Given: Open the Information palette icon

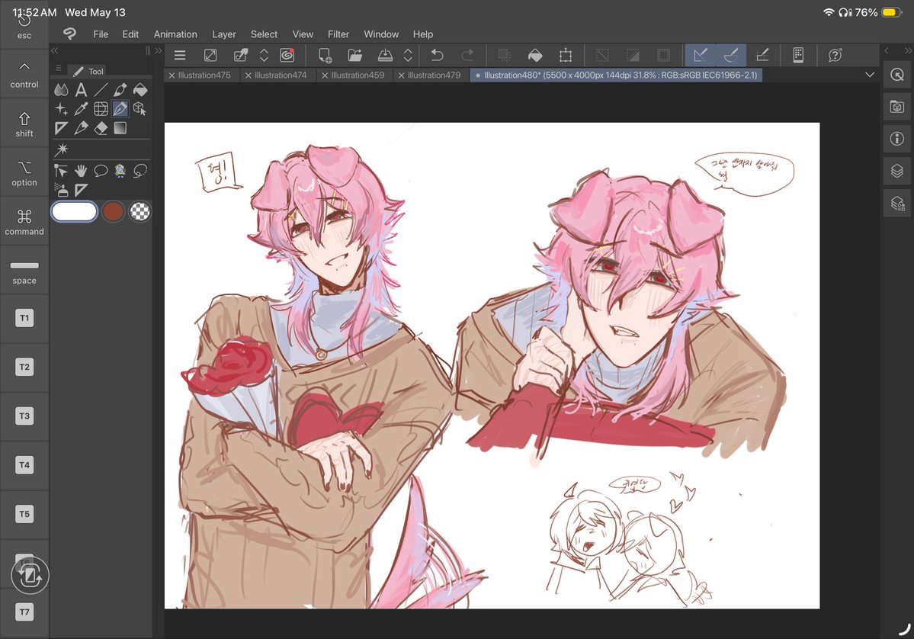Looking at the screenshot, I should coord(897,139).
